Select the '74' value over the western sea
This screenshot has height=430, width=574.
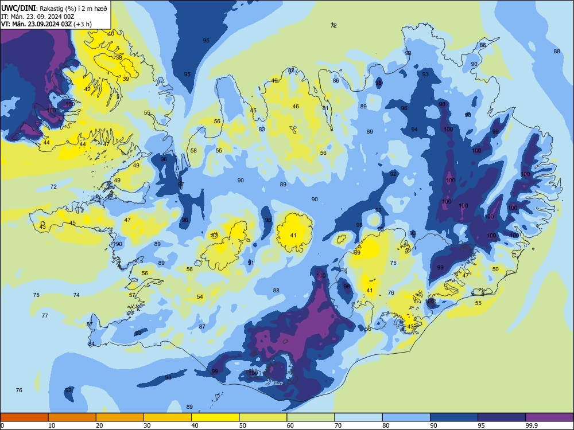76,295
